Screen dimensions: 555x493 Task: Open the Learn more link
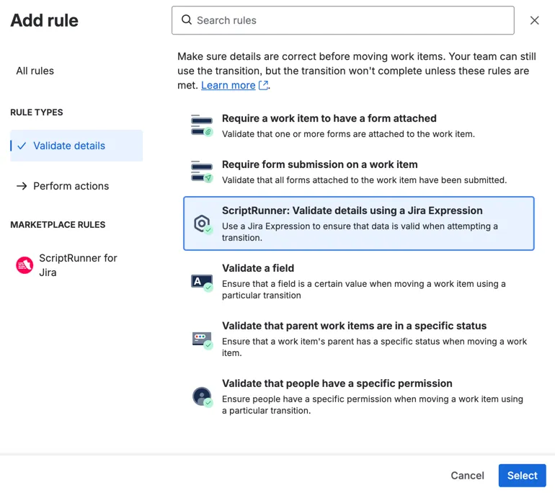pyautogui.click(x=228, y=85)
